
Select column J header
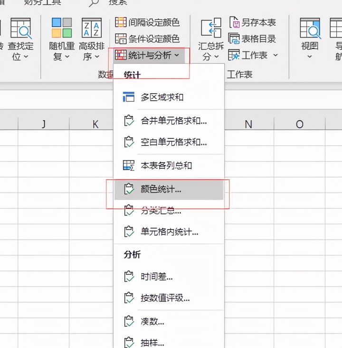click(x=44, y=124)
